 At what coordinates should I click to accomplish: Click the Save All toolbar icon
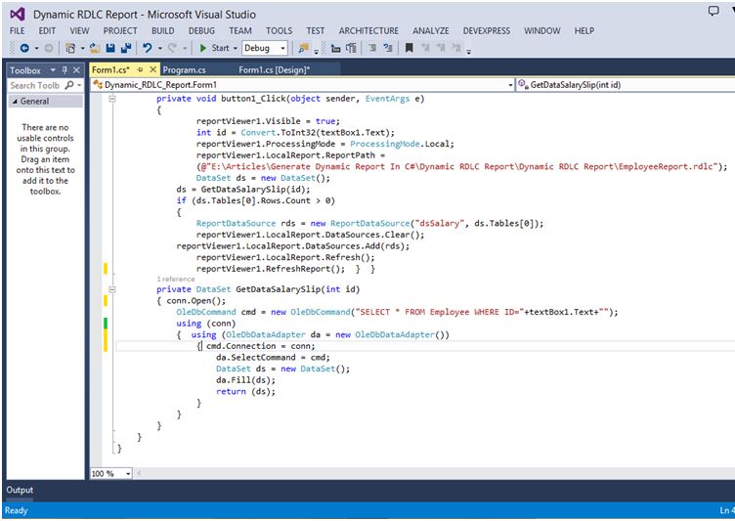[x=125, y=48]
